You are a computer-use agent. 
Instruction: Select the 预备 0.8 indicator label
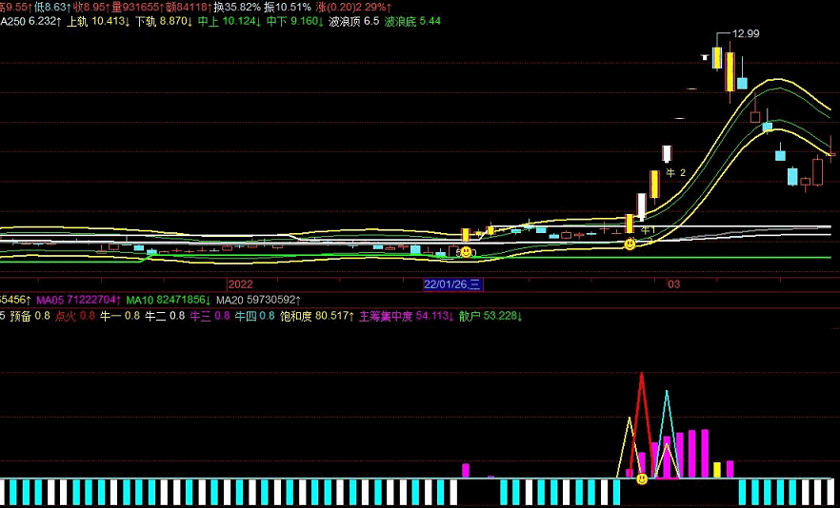click(x=30, y=316)
